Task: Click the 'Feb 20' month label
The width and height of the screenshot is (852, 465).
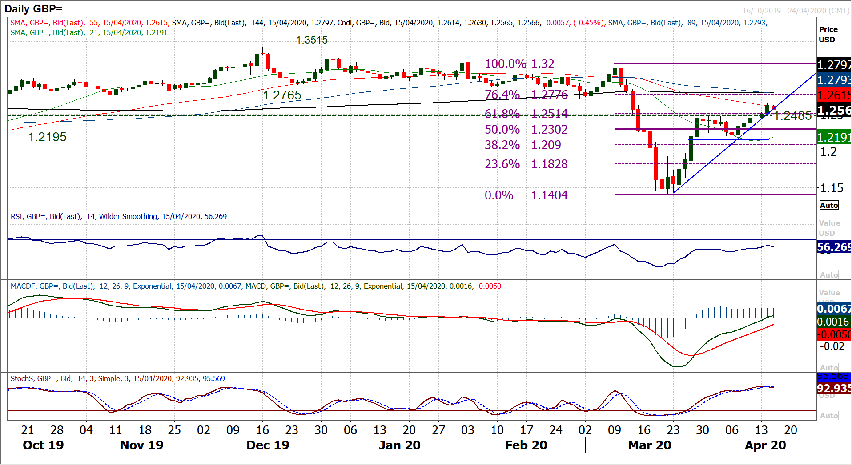Action: [526, 445]
